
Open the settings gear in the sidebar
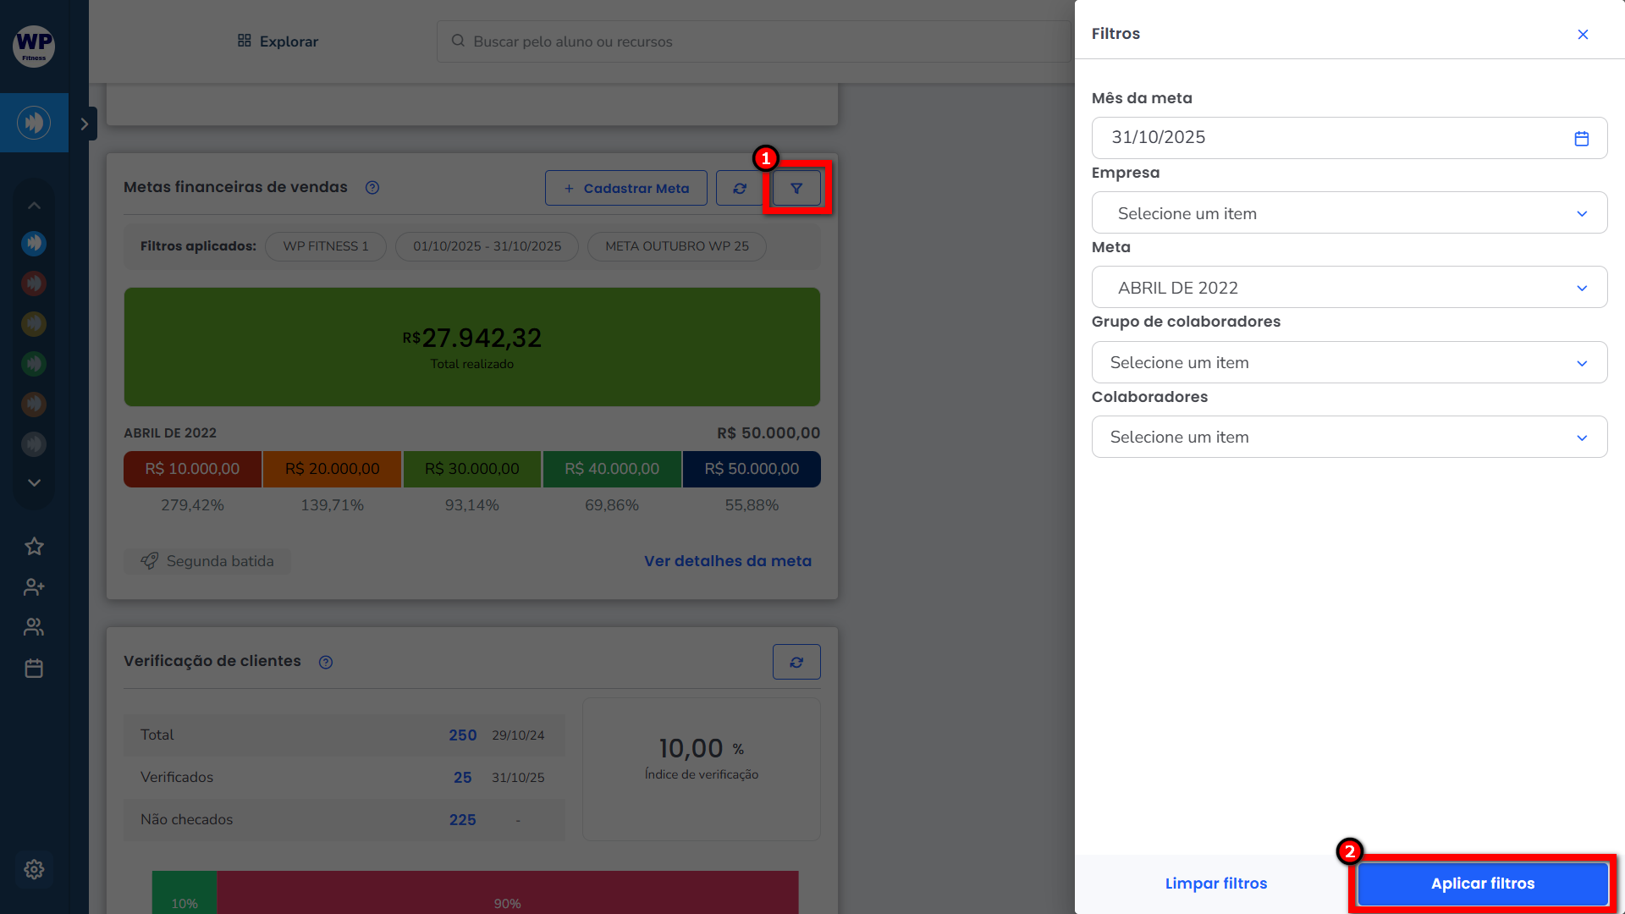click(34, 869)
